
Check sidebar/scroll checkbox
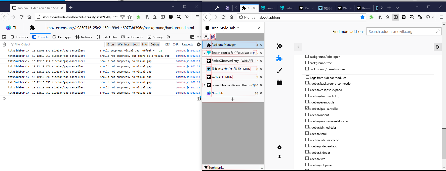point(307,133)
